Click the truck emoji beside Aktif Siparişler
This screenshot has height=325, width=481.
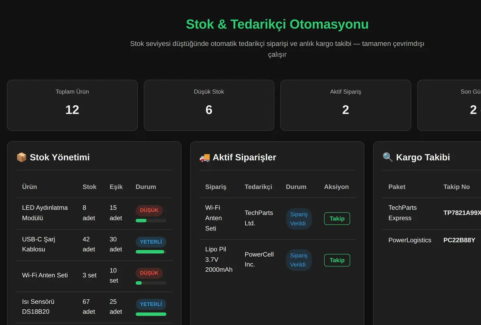click(204, 157)
